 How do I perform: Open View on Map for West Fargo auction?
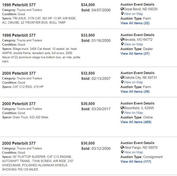point(133,152)
